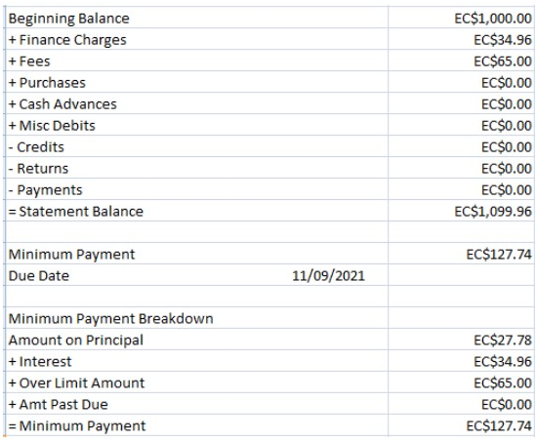This screenshot has width=537, height=442.
Task: Select the Due Date 11/09/2021 cell
Action: click(328, 276)
